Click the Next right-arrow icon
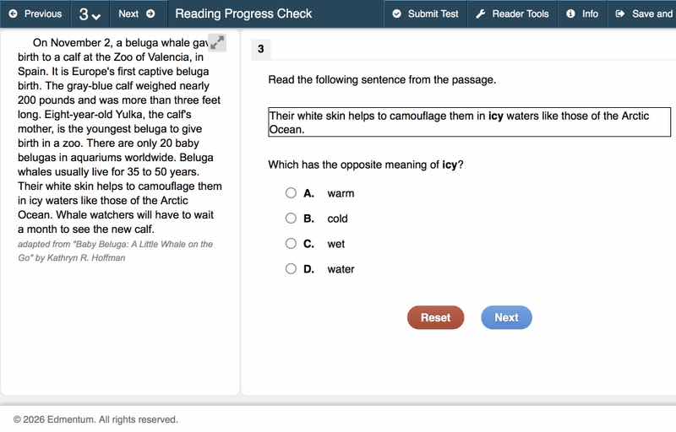Screen dimensions: 676x432 [150, 13]
